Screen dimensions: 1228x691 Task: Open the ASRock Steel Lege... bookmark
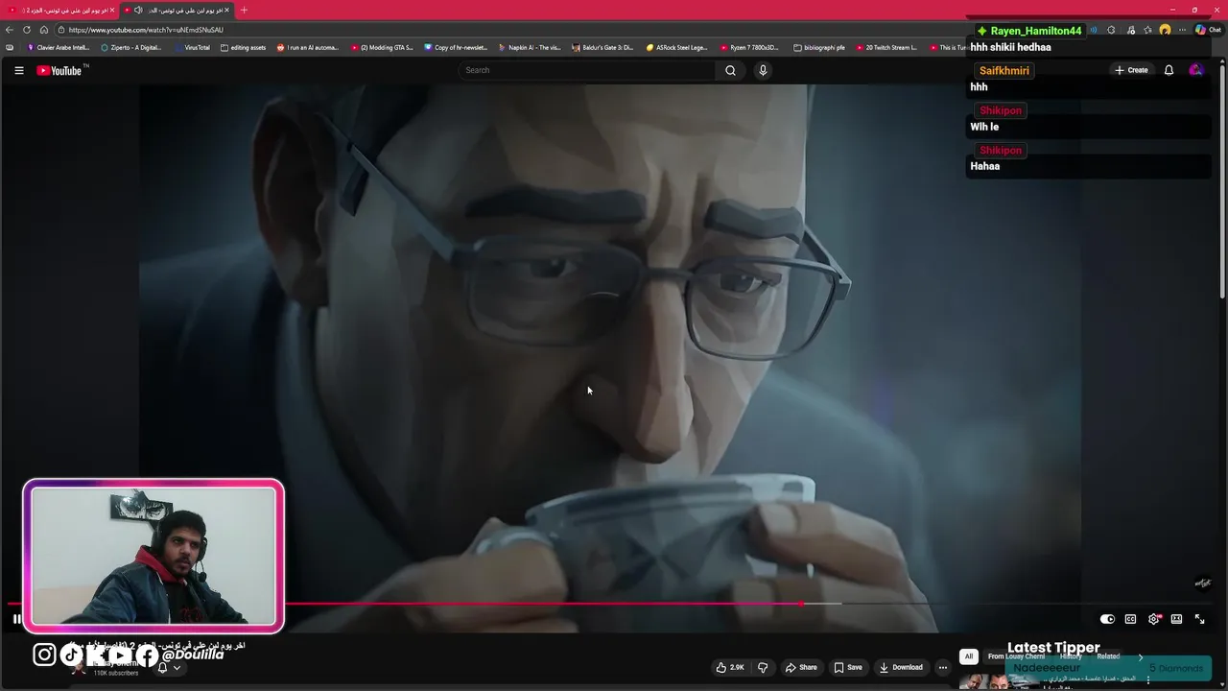click(x=677, y=47)
